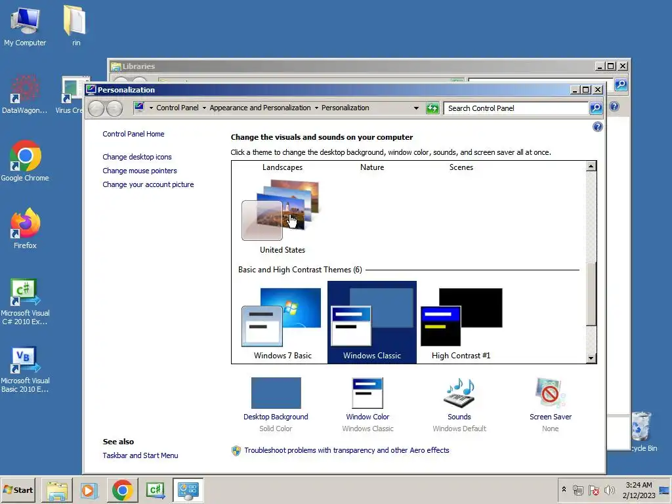Go back in Personalization window
672x504 pixels.
(96, 108)
